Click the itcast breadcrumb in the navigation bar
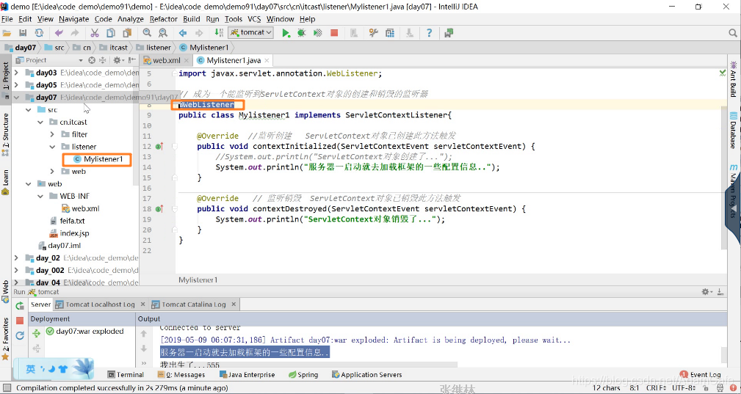 coord(114,47)
